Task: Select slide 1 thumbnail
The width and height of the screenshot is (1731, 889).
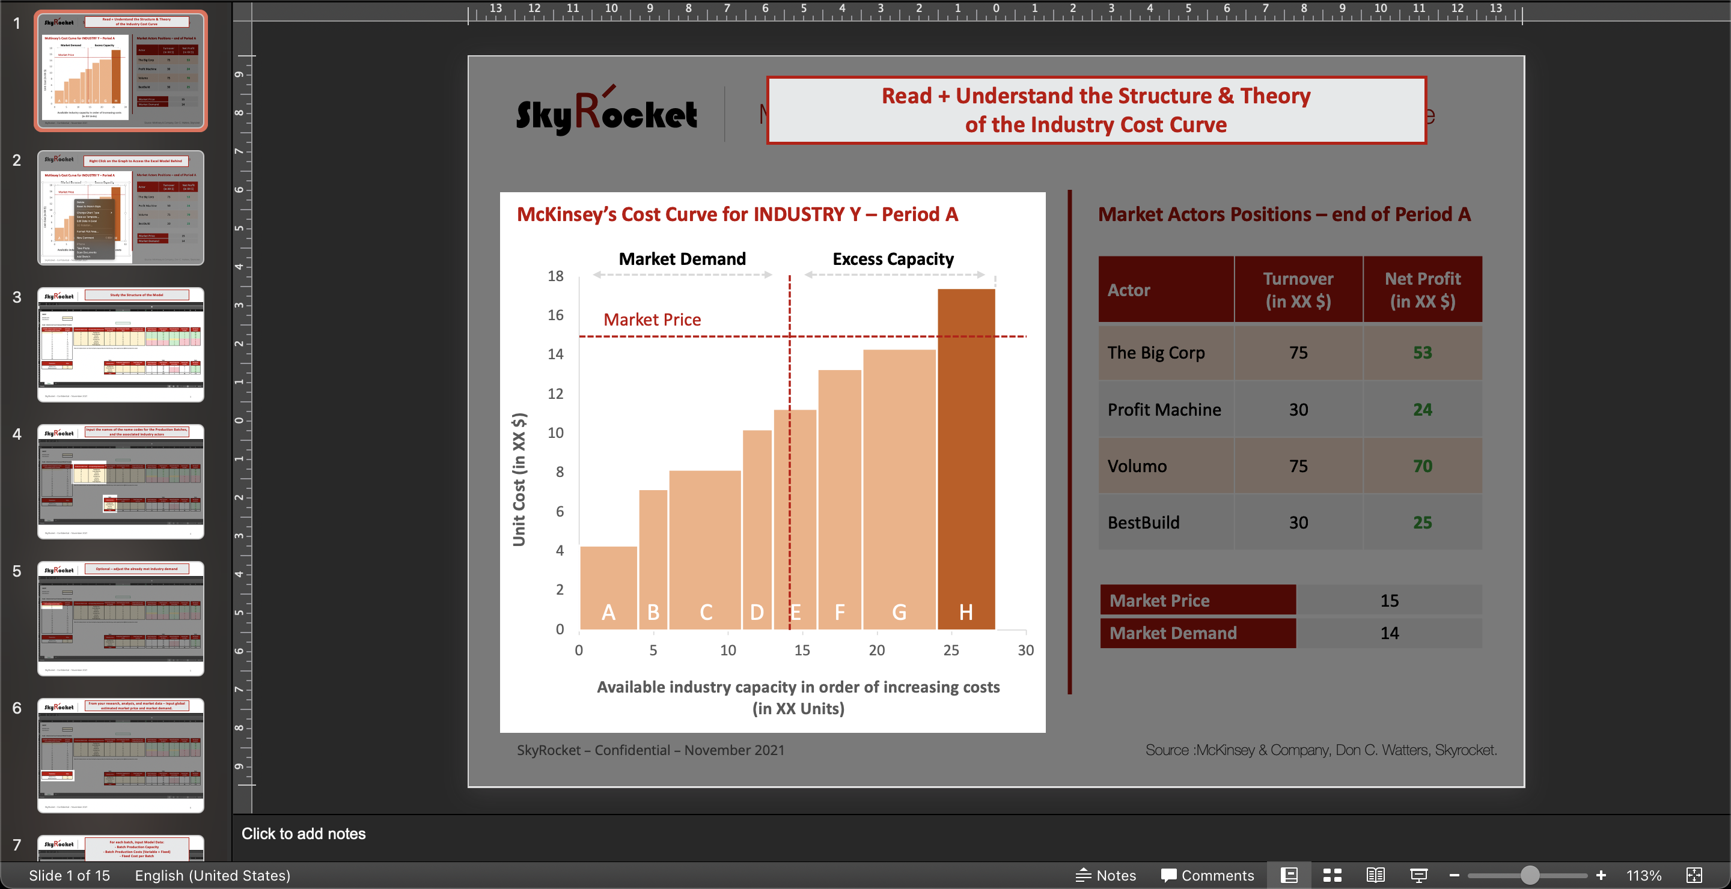Action: (121, 70)
